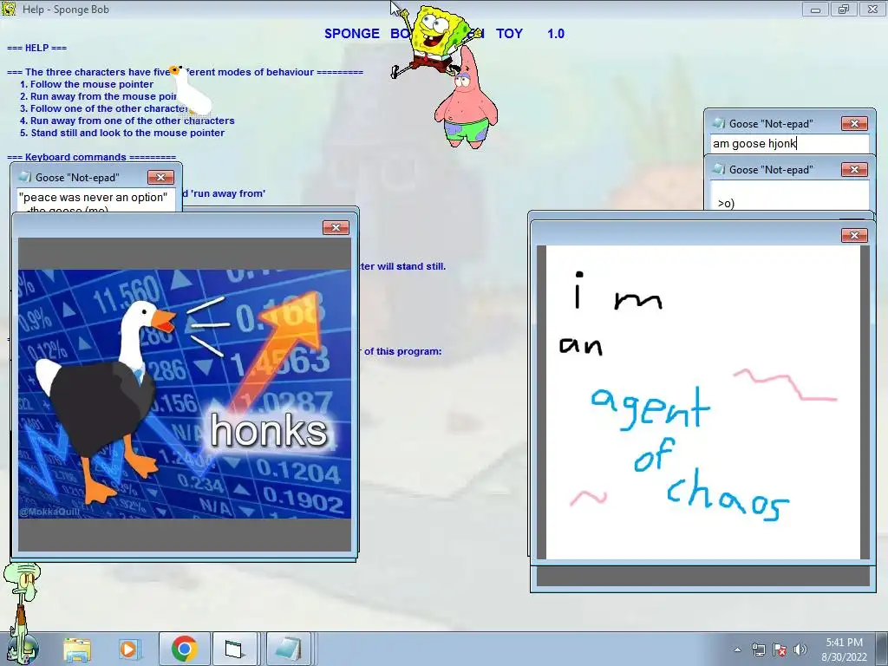
Task: Click the Sponge Bob app icon in title bar
Action: 9,9
